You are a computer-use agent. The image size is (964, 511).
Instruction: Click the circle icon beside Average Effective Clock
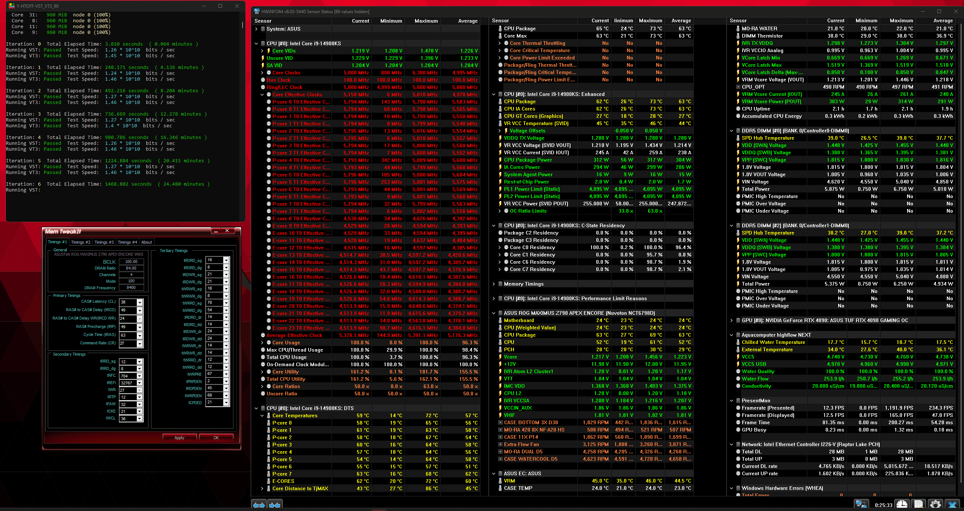click(x=263, y=336)
